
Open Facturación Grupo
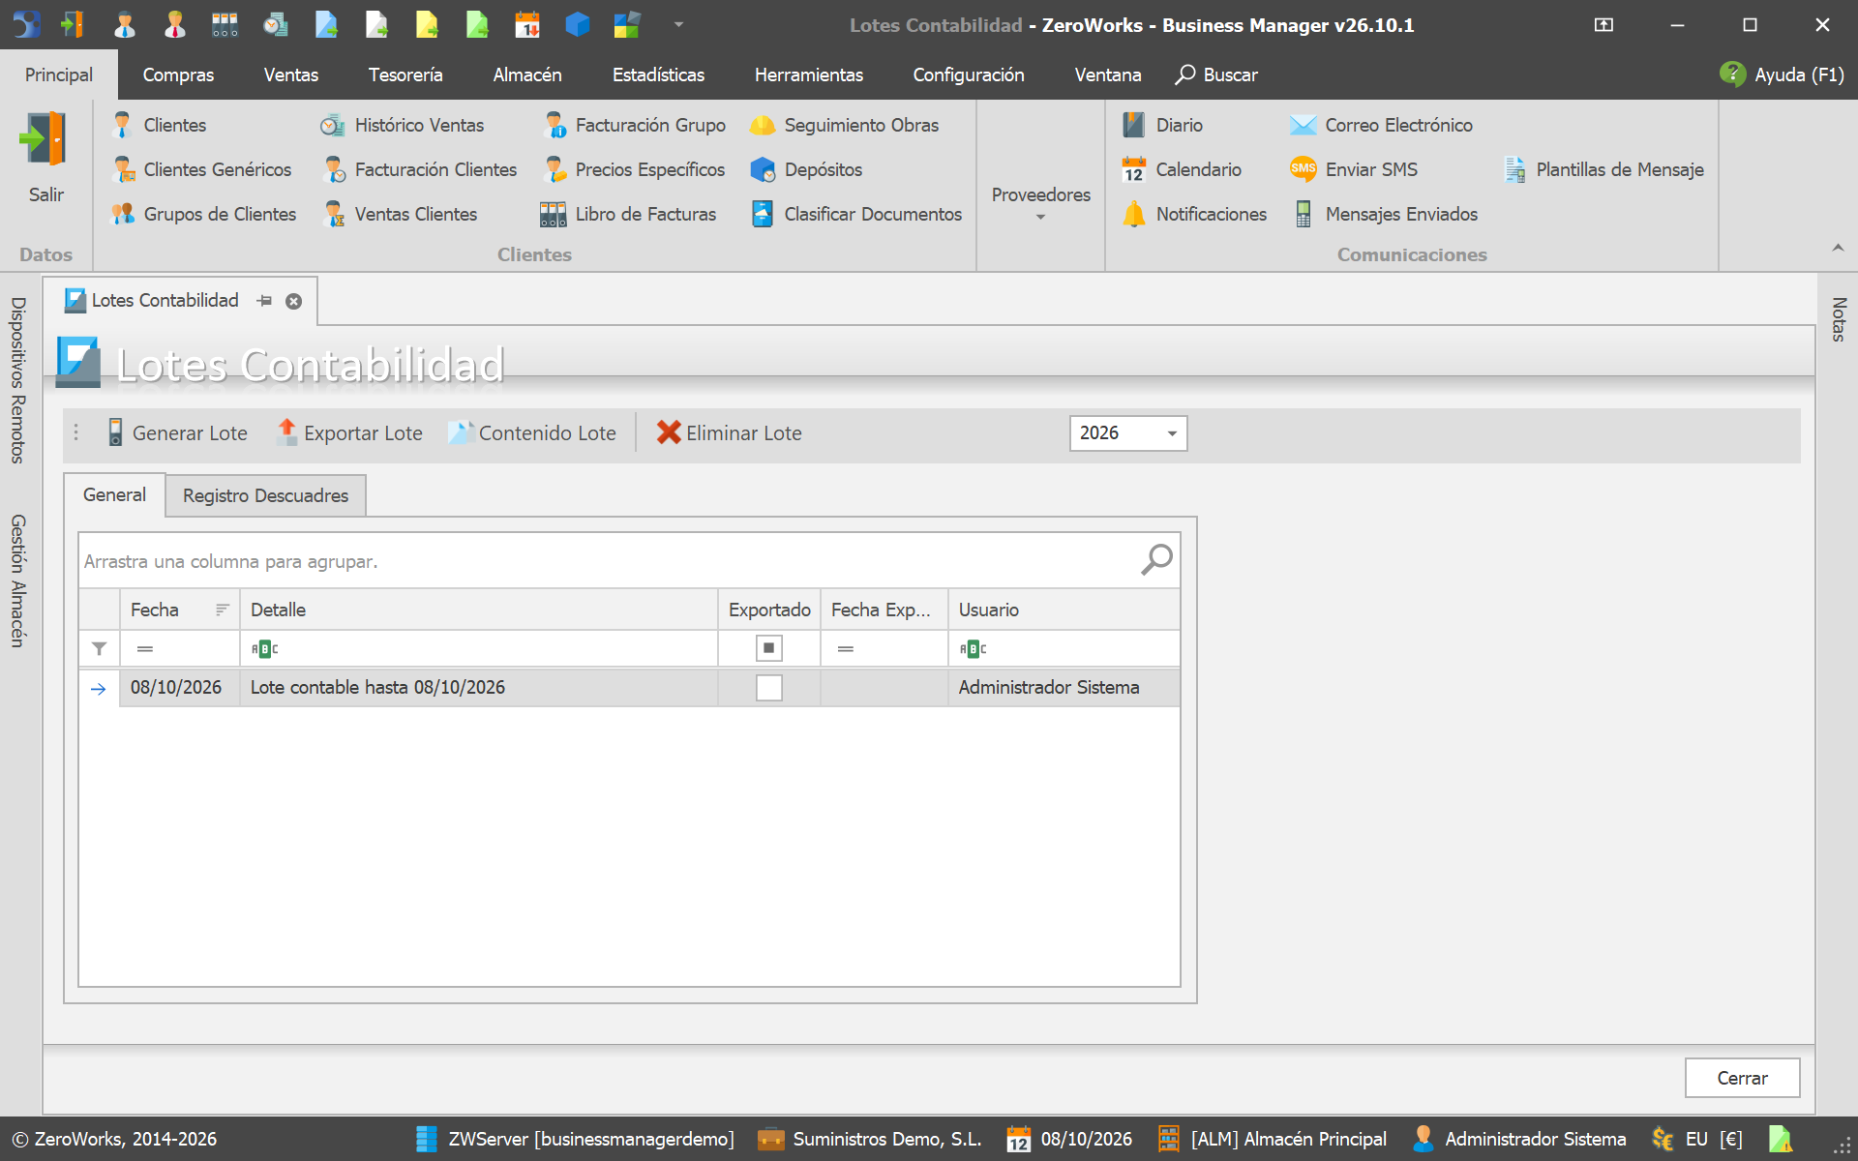(636, 125)
